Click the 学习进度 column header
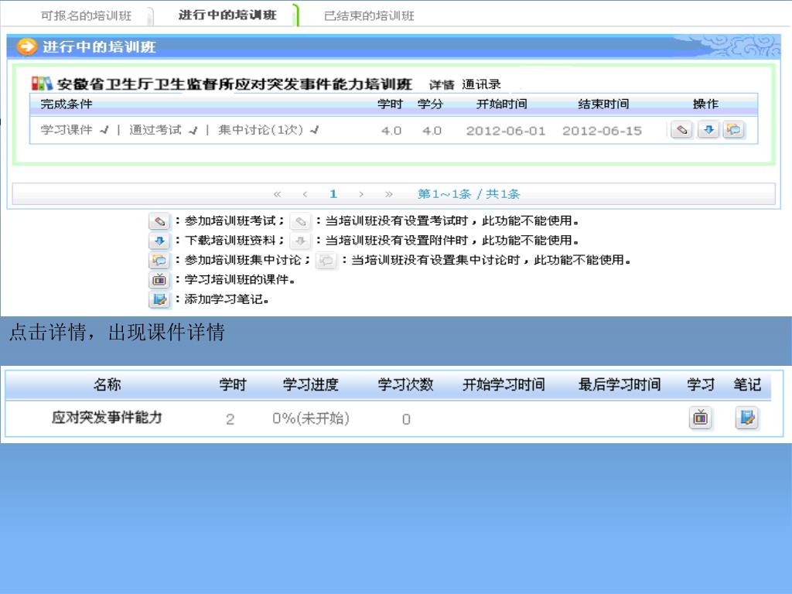Screen dimensions: 792x594 (x=311, y=385)
